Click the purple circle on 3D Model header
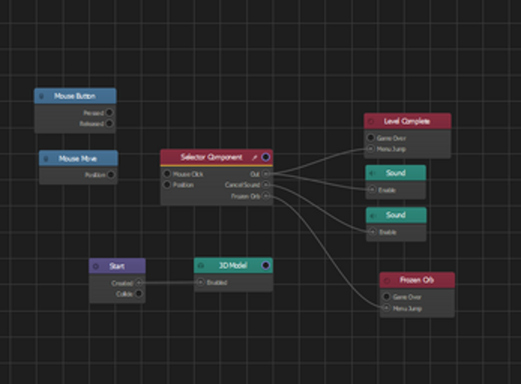The image size is (521, 384). point(265,265)
